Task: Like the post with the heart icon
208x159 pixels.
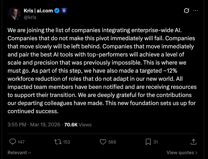Action: [103, 142]
